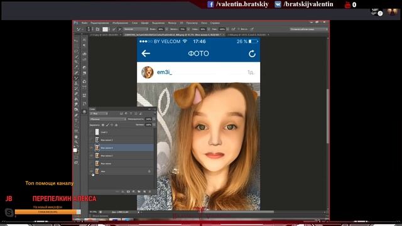Check the sample all layers checkbox
Image resolution: width=402 pixels, height=226 pixels.
pyautogui.click(x=239, y=29)
